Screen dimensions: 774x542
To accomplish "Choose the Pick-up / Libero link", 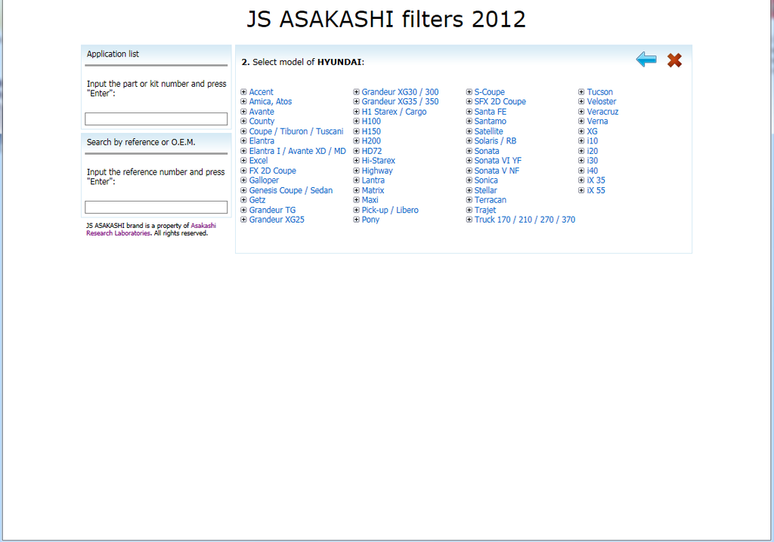I will tap(390, 210).
